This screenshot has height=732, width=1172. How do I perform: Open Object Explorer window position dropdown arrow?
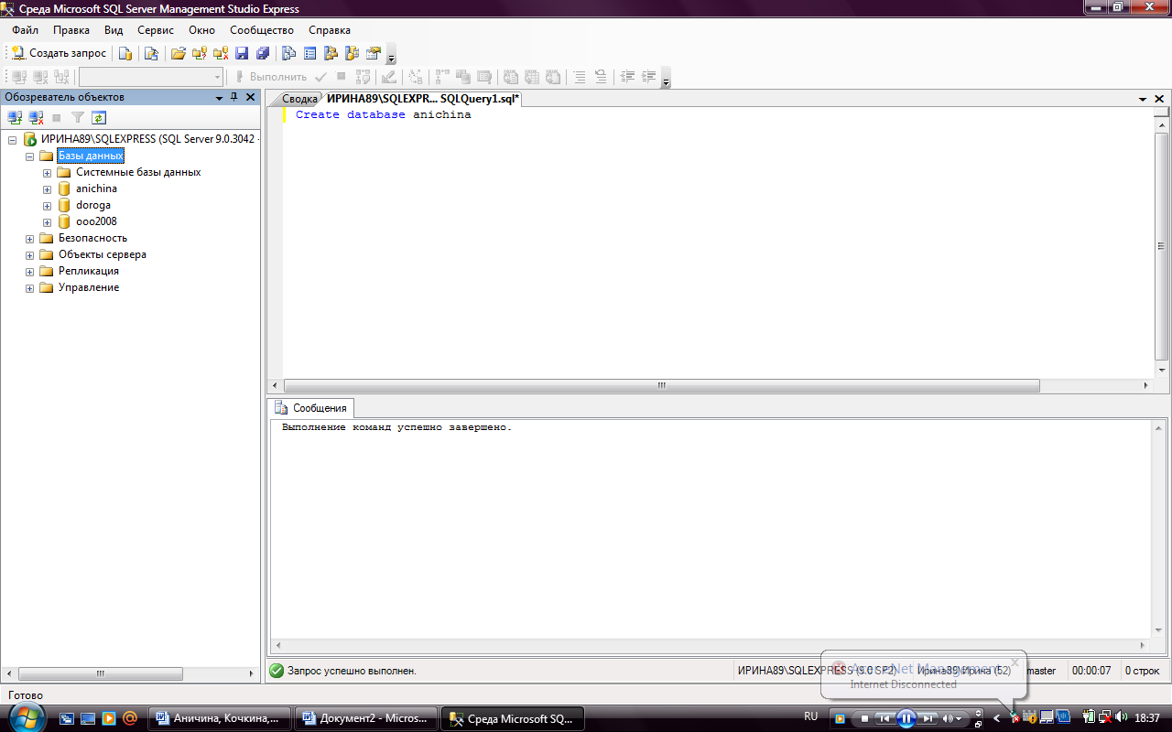[219, 97]
